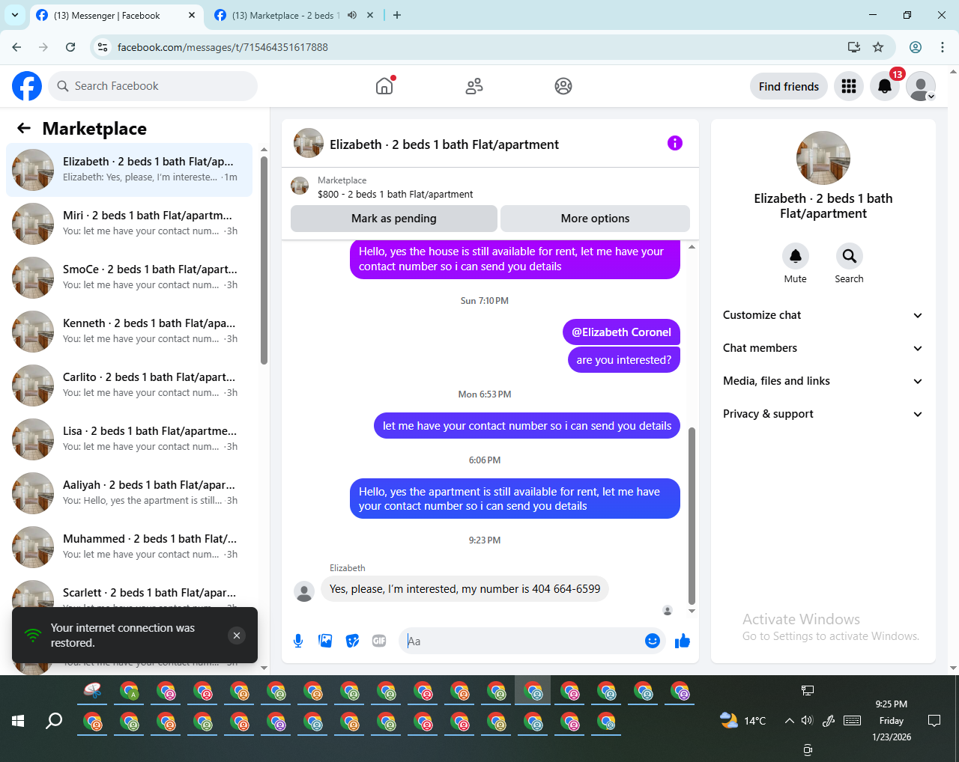Viewport: 959px width, 762px height.
Task: View site information icon in address bar
Action: click(103, 47)
